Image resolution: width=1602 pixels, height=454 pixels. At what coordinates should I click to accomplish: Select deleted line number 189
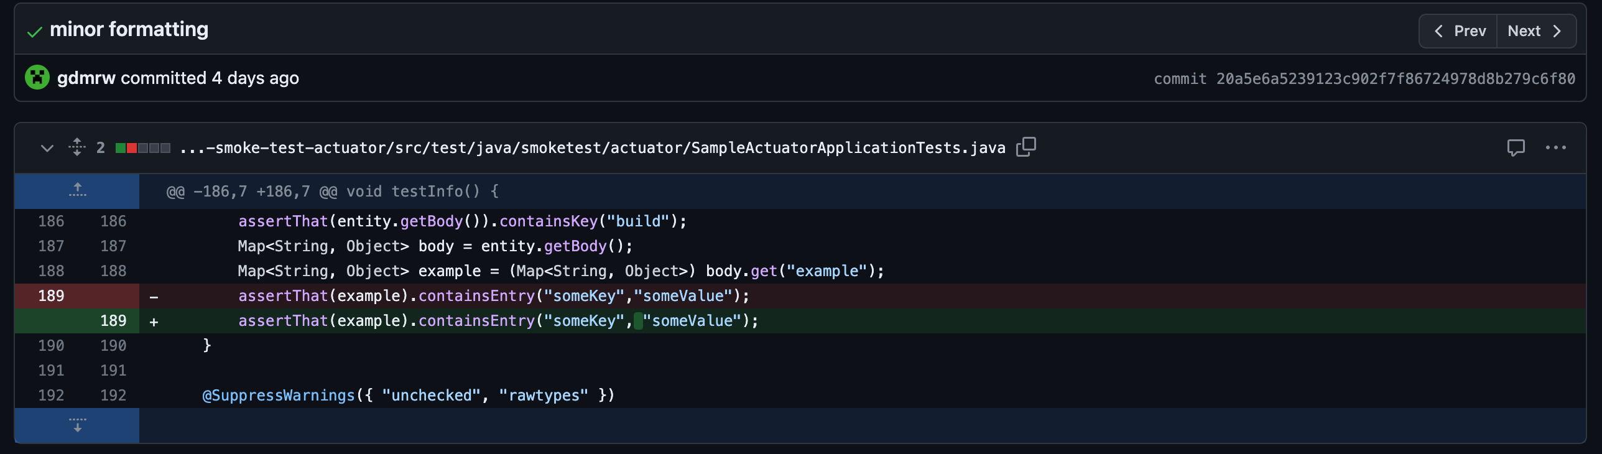(x=51, y=296)
